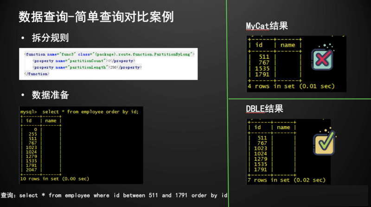Click the 拆分规则 bullet heading

pos(50,38)
